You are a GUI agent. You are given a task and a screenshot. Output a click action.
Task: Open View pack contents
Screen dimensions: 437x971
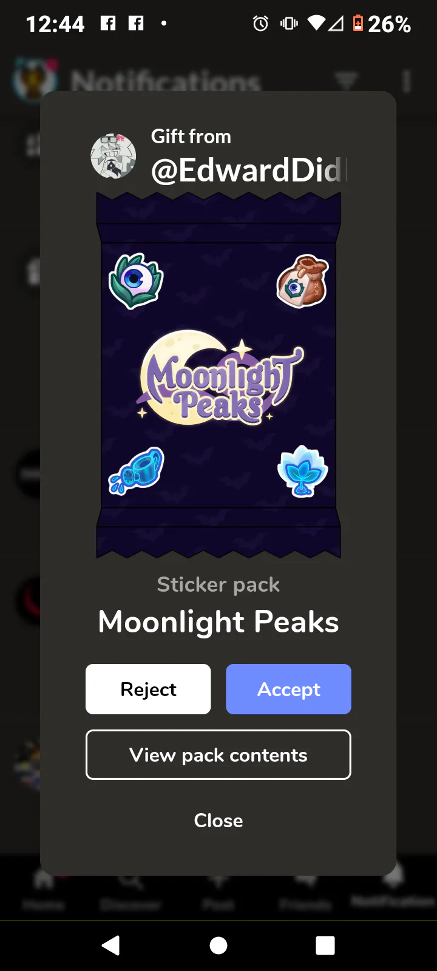pos(218,754)
